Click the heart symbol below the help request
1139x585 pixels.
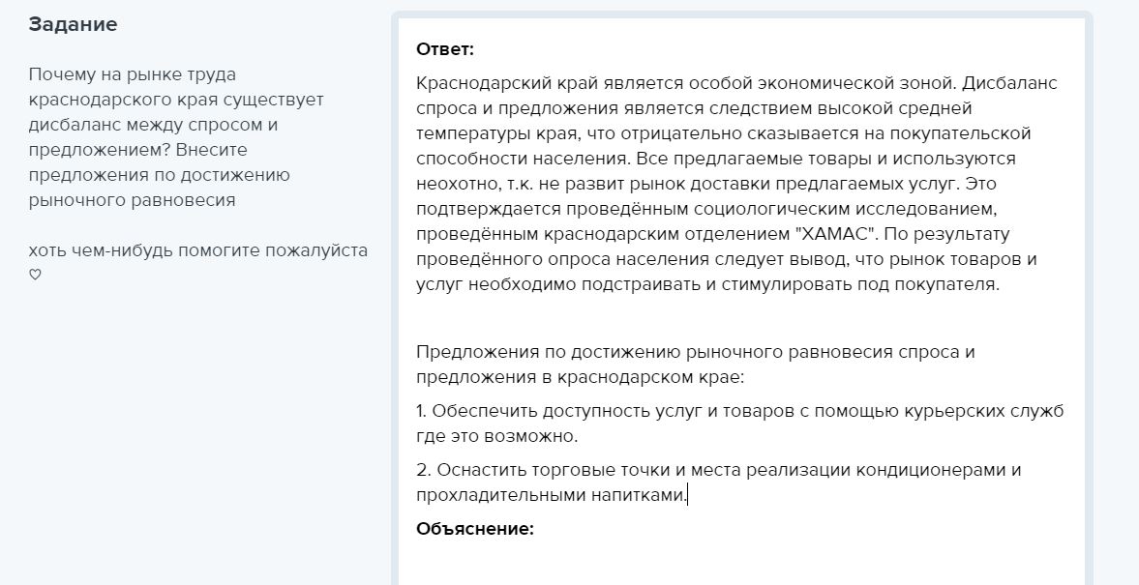tap(36, 275)
